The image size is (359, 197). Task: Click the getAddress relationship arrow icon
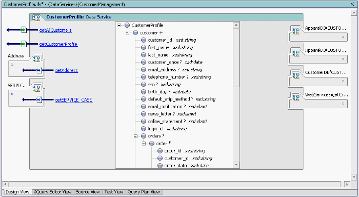point(39,70)
